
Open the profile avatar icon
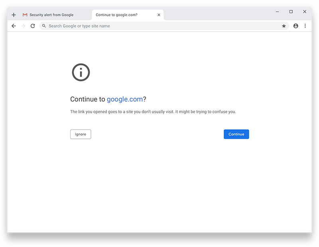pos(295,26)
